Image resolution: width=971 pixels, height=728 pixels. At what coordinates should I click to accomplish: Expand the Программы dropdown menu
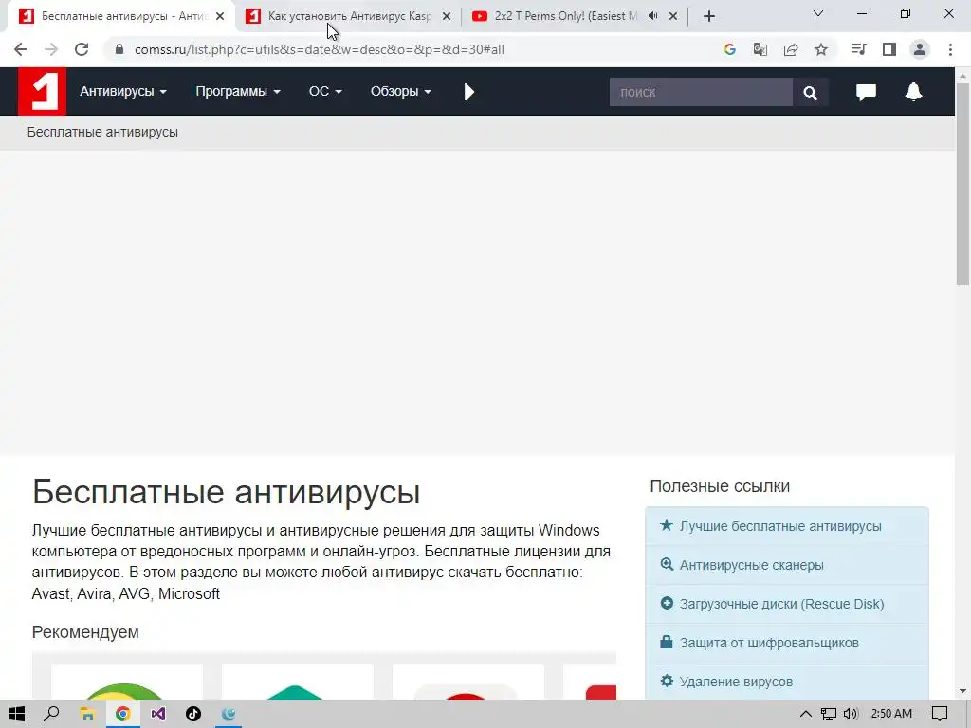point(238,91)
